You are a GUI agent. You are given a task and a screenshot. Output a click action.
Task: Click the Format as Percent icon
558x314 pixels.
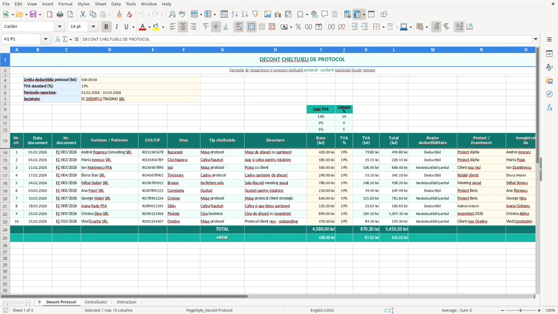(298, 27)
